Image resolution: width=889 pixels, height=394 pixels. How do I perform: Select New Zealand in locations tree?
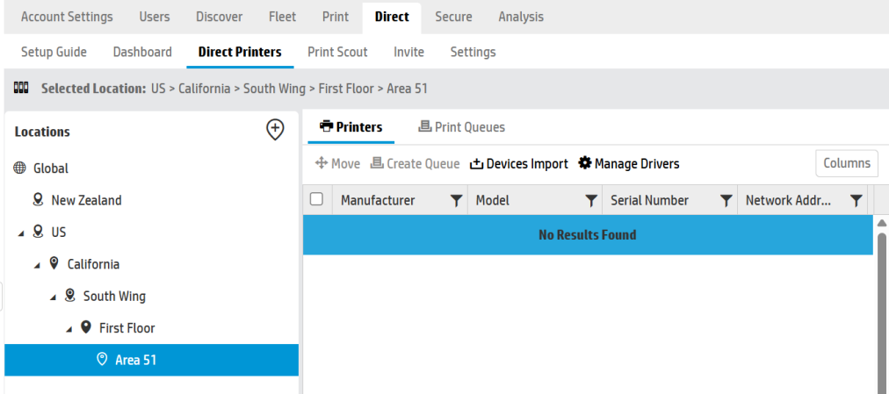point(86,200)
